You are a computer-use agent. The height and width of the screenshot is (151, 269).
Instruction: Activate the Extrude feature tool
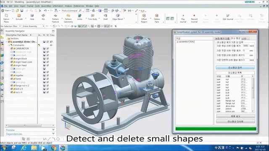coord(19,17)
